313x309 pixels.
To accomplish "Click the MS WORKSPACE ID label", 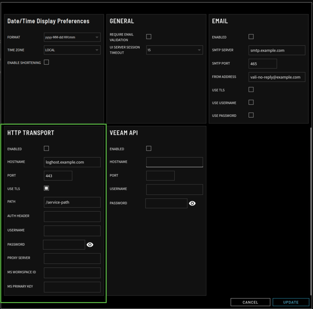I will [x=21, y=272].
